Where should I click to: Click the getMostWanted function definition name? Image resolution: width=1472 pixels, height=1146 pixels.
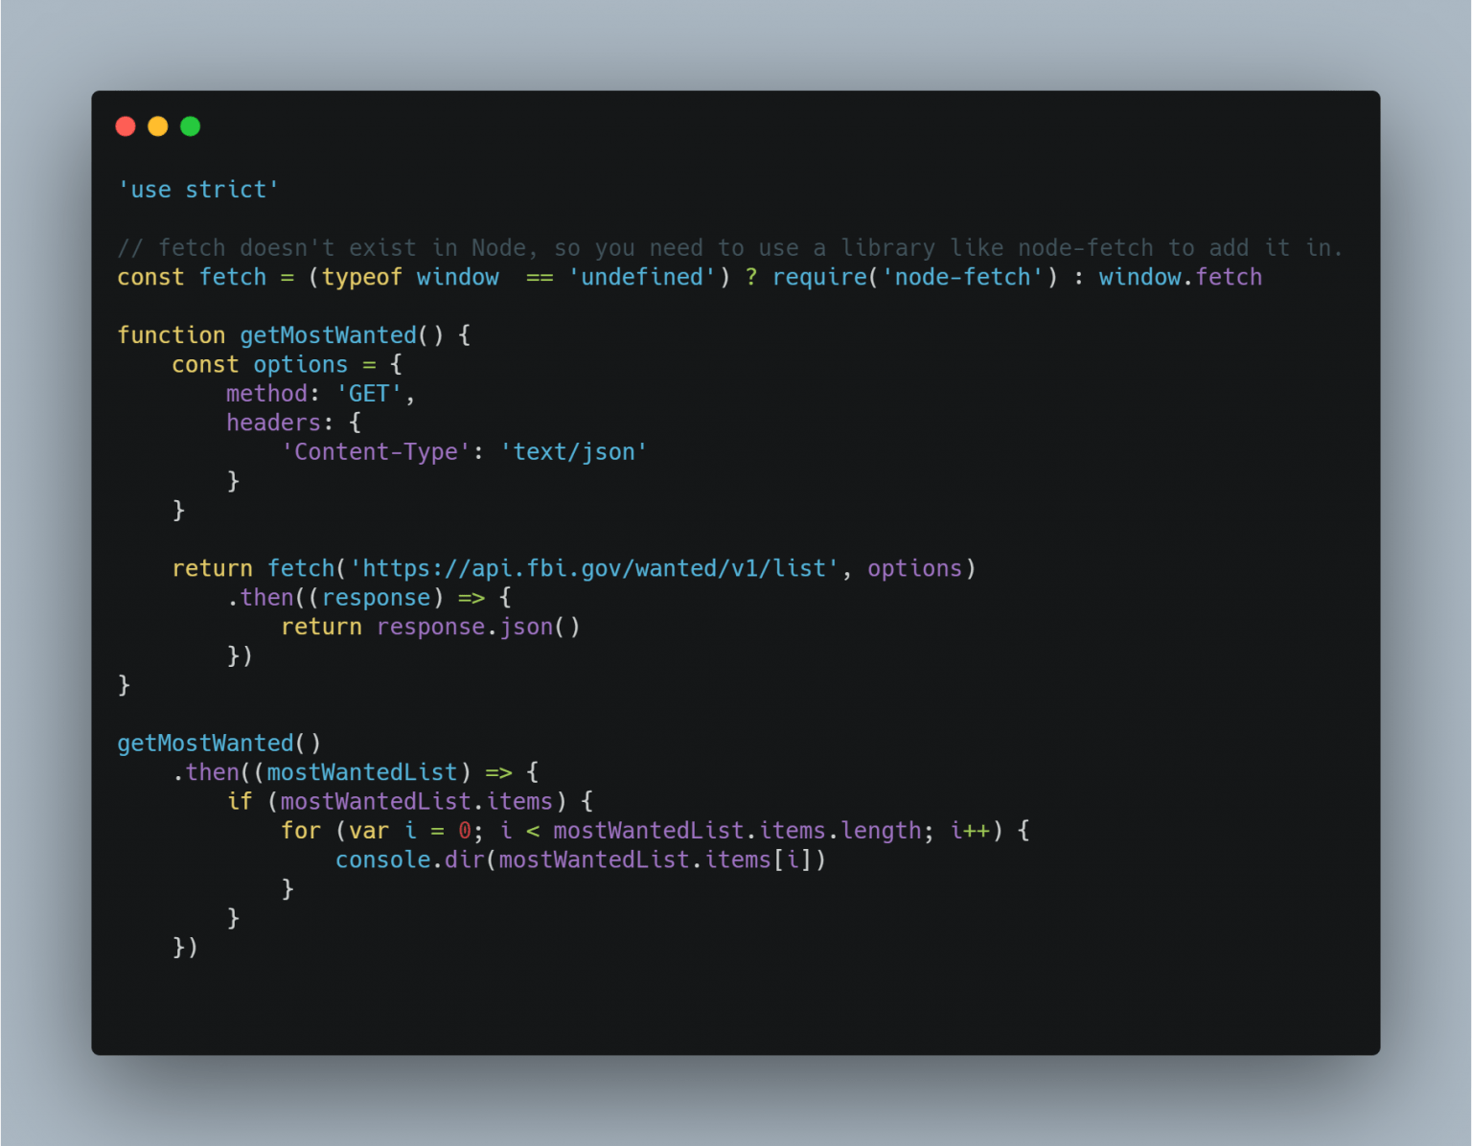[x=328, y=335]
